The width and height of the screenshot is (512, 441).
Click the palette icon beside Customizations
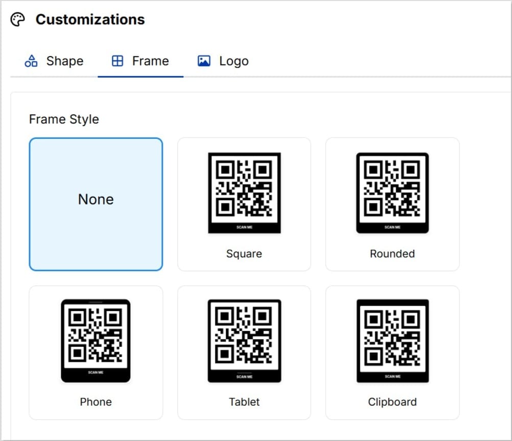point(18,19)
